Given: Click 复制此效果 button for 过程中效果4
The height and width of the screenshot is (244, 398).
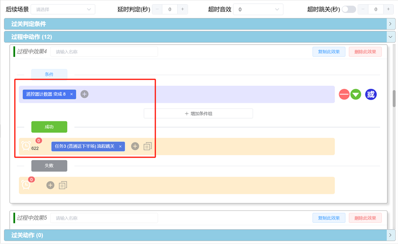Looking at the screenshot, I should click(329, 52).
